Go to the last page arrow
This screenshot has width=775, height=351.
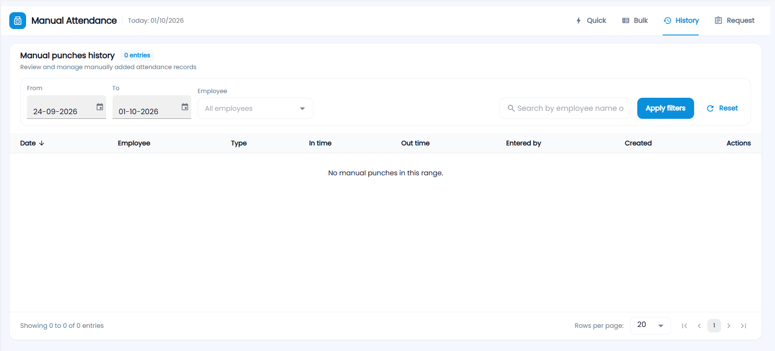click(743, 326)
